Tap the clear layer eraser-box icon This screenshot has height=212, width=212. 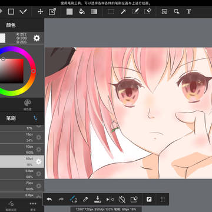(134, 200)
